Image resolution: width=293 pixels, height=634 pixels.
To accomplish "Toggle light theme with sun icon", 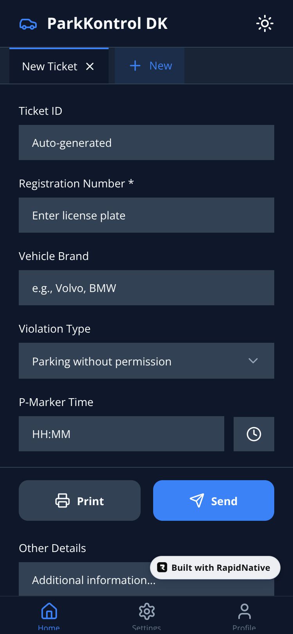I will (x=264, y=24).
